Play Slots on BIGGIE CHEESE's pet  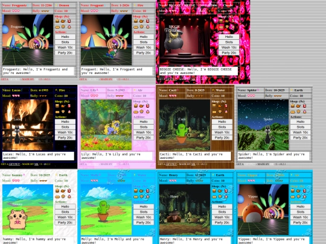[229, 42]
